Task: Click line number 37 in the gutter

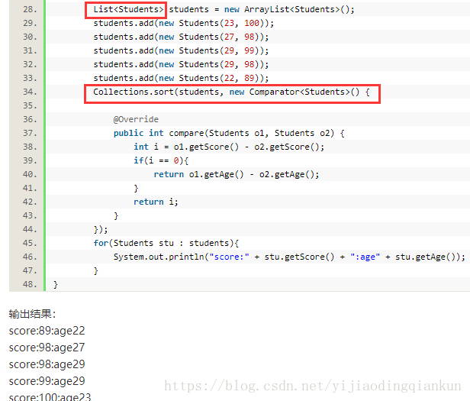Action: pyautogui.click(x=30, y=133)
